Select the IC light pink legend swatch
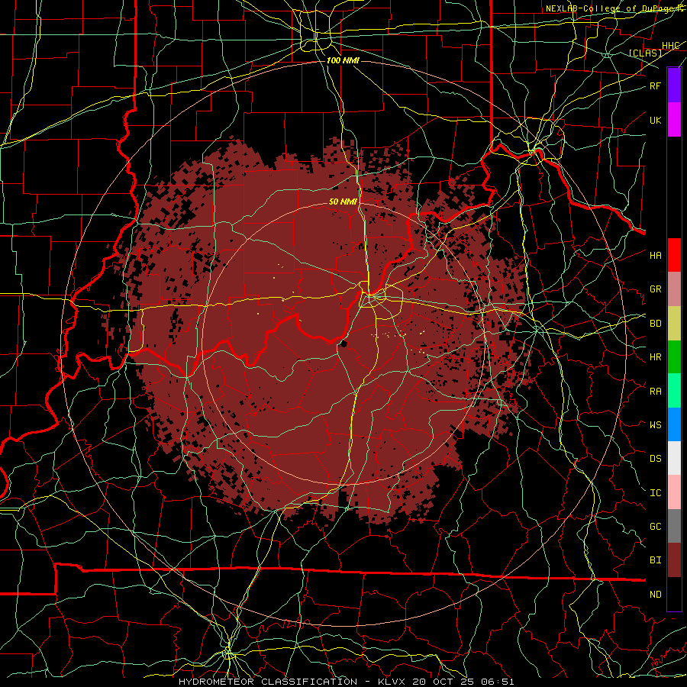The width and height of the screenshot is (687, 687). pyautogui.click(x=674, y=492)
